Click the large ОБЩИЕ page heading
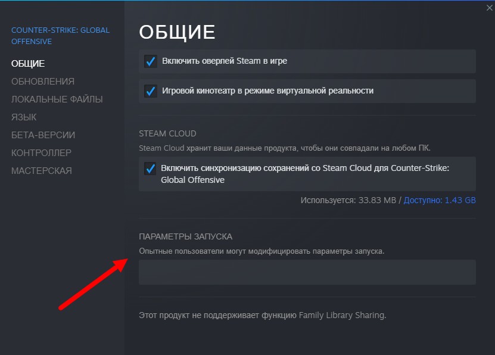495x355 pixels. point(177,32)
